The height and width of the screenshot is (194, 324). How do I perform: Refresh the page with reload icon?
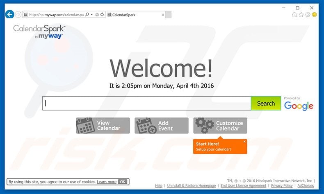point(102,14)
